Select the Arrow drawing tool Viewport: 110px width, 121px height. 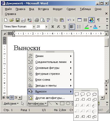pyautogui.click(x=56, y=104)
